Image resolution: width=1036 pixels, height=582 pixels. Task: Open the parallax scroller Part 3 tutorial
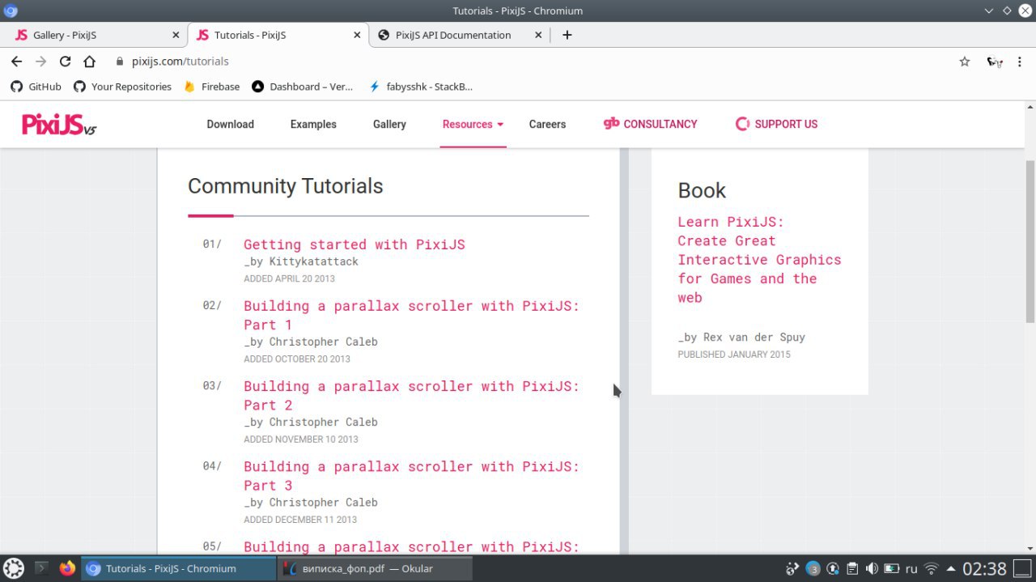tap(411, 475)
